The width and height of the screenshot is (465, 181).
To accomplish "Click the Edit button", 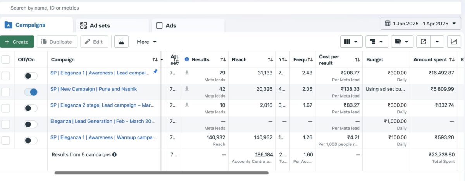I will coord(94,42).
